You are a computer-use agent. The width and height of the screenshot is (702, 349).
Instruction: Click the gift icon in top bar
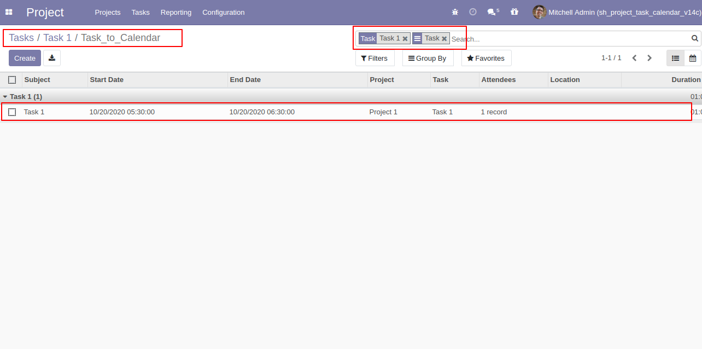(514, 12)
